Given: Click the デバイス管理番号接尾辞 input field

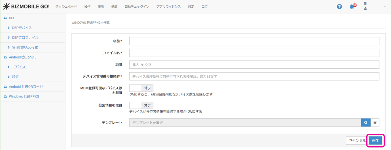Looking at the screenshot, I should (x=254, y=77).
